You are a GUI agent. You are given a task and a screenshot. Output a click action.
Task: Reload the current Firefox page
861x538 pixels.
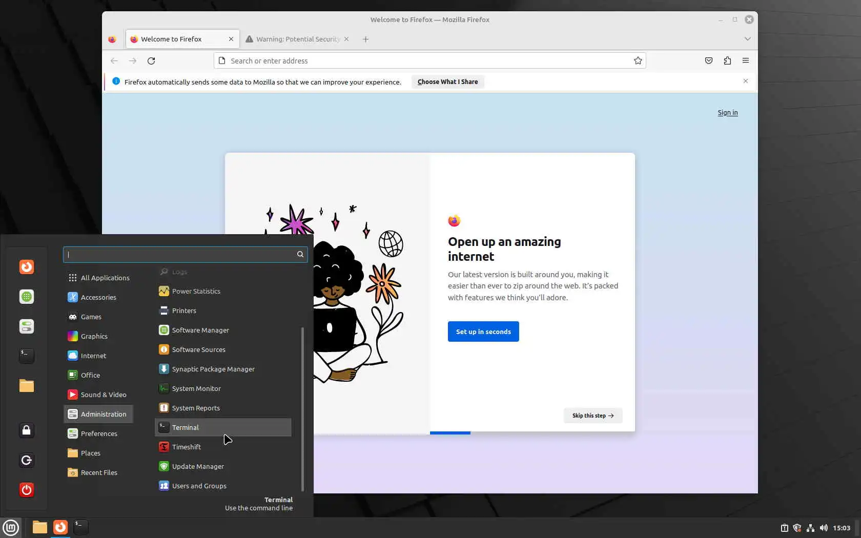[151, 61]
